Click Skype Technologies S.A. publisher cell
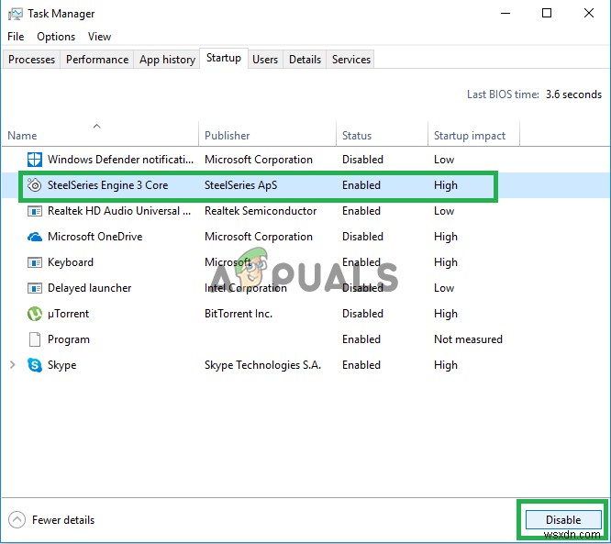The image size is (611, 544). pos(262,365)
